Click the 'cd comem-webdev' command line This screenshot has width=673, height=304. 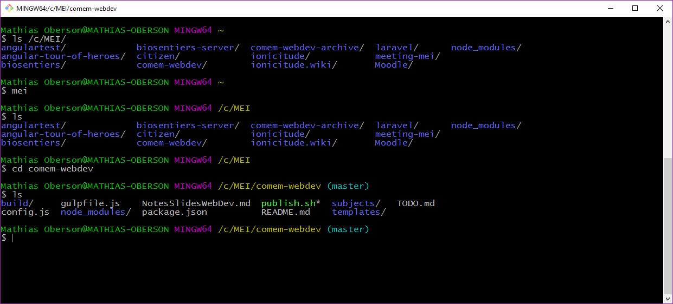point(52,169)
